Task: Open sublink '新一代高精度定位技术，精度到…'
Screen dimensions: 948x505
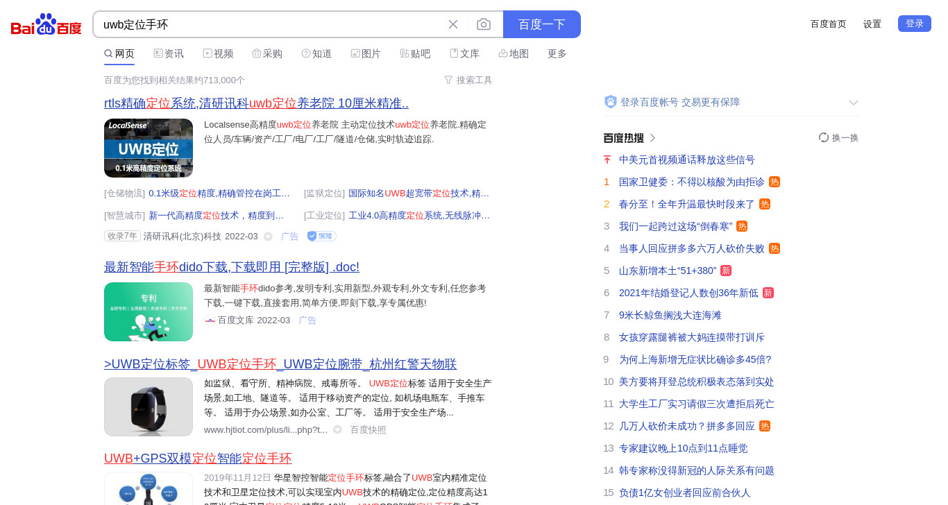Action: coord(217,216)
